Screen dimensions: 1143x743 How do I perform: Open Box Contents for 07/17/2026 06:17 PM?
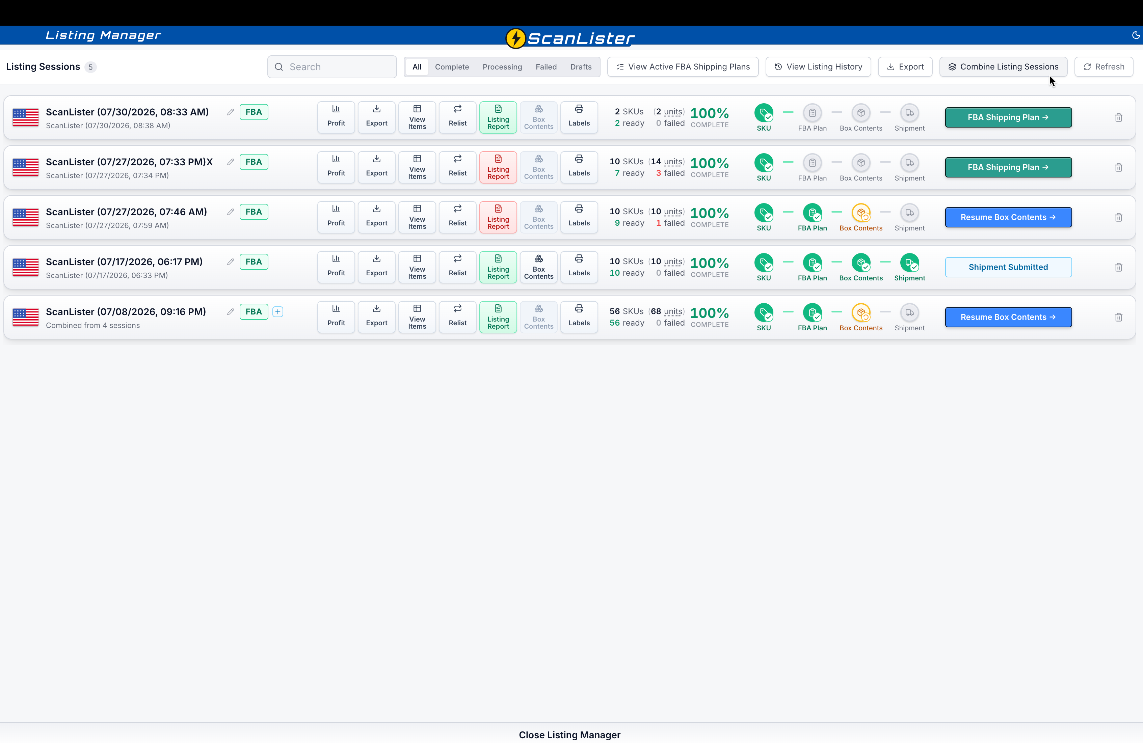pyautogui.click(x=539, y=267)
